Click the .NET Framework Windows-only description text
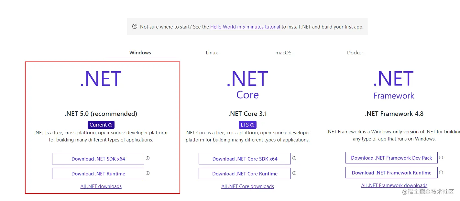This screenshot has width=460, height=201. click(x=394, y=135)
